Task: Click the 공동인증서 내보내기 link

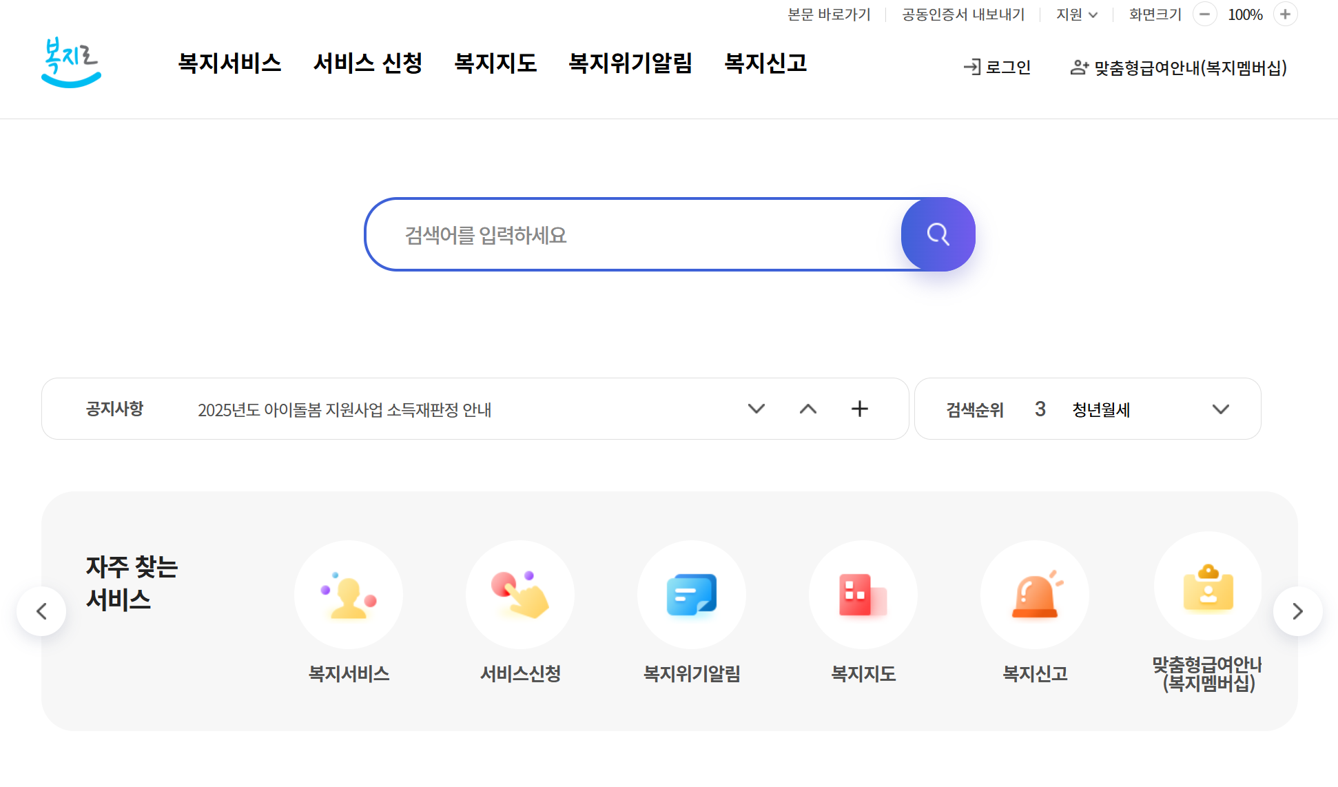Action: 962,14
